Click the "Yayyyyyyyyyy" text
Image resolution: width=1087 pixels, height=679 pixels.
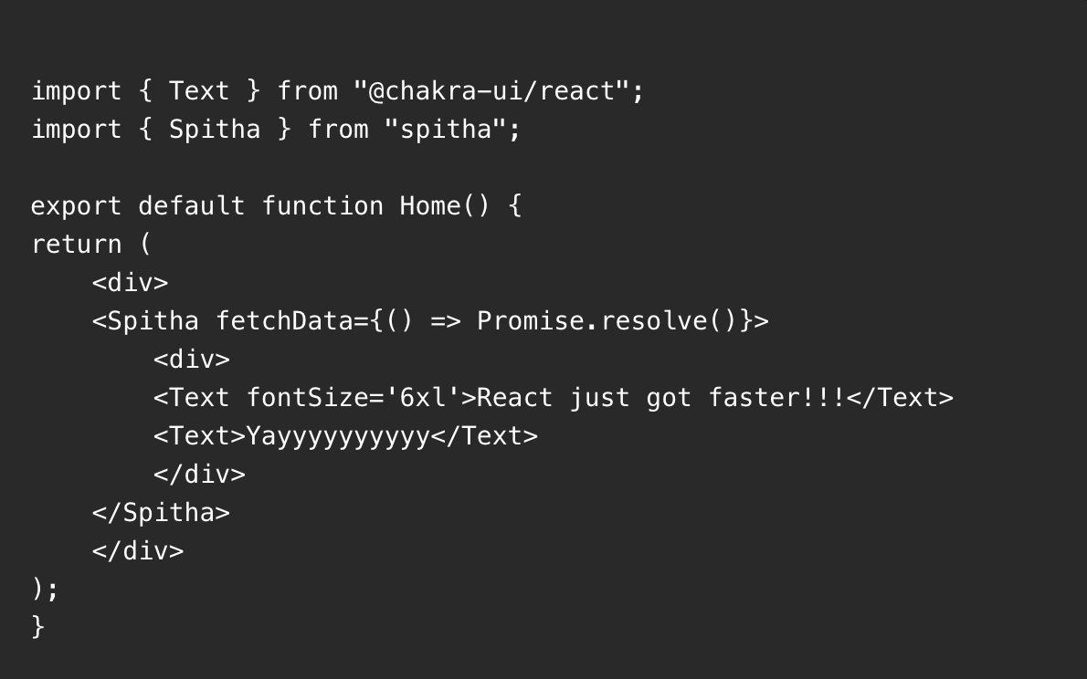[x=338, y=436]
